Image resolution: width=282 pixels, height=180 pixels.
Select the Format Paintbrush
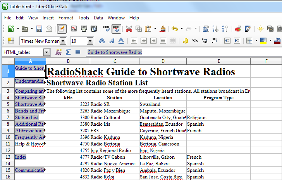click(x=163, y=29)
